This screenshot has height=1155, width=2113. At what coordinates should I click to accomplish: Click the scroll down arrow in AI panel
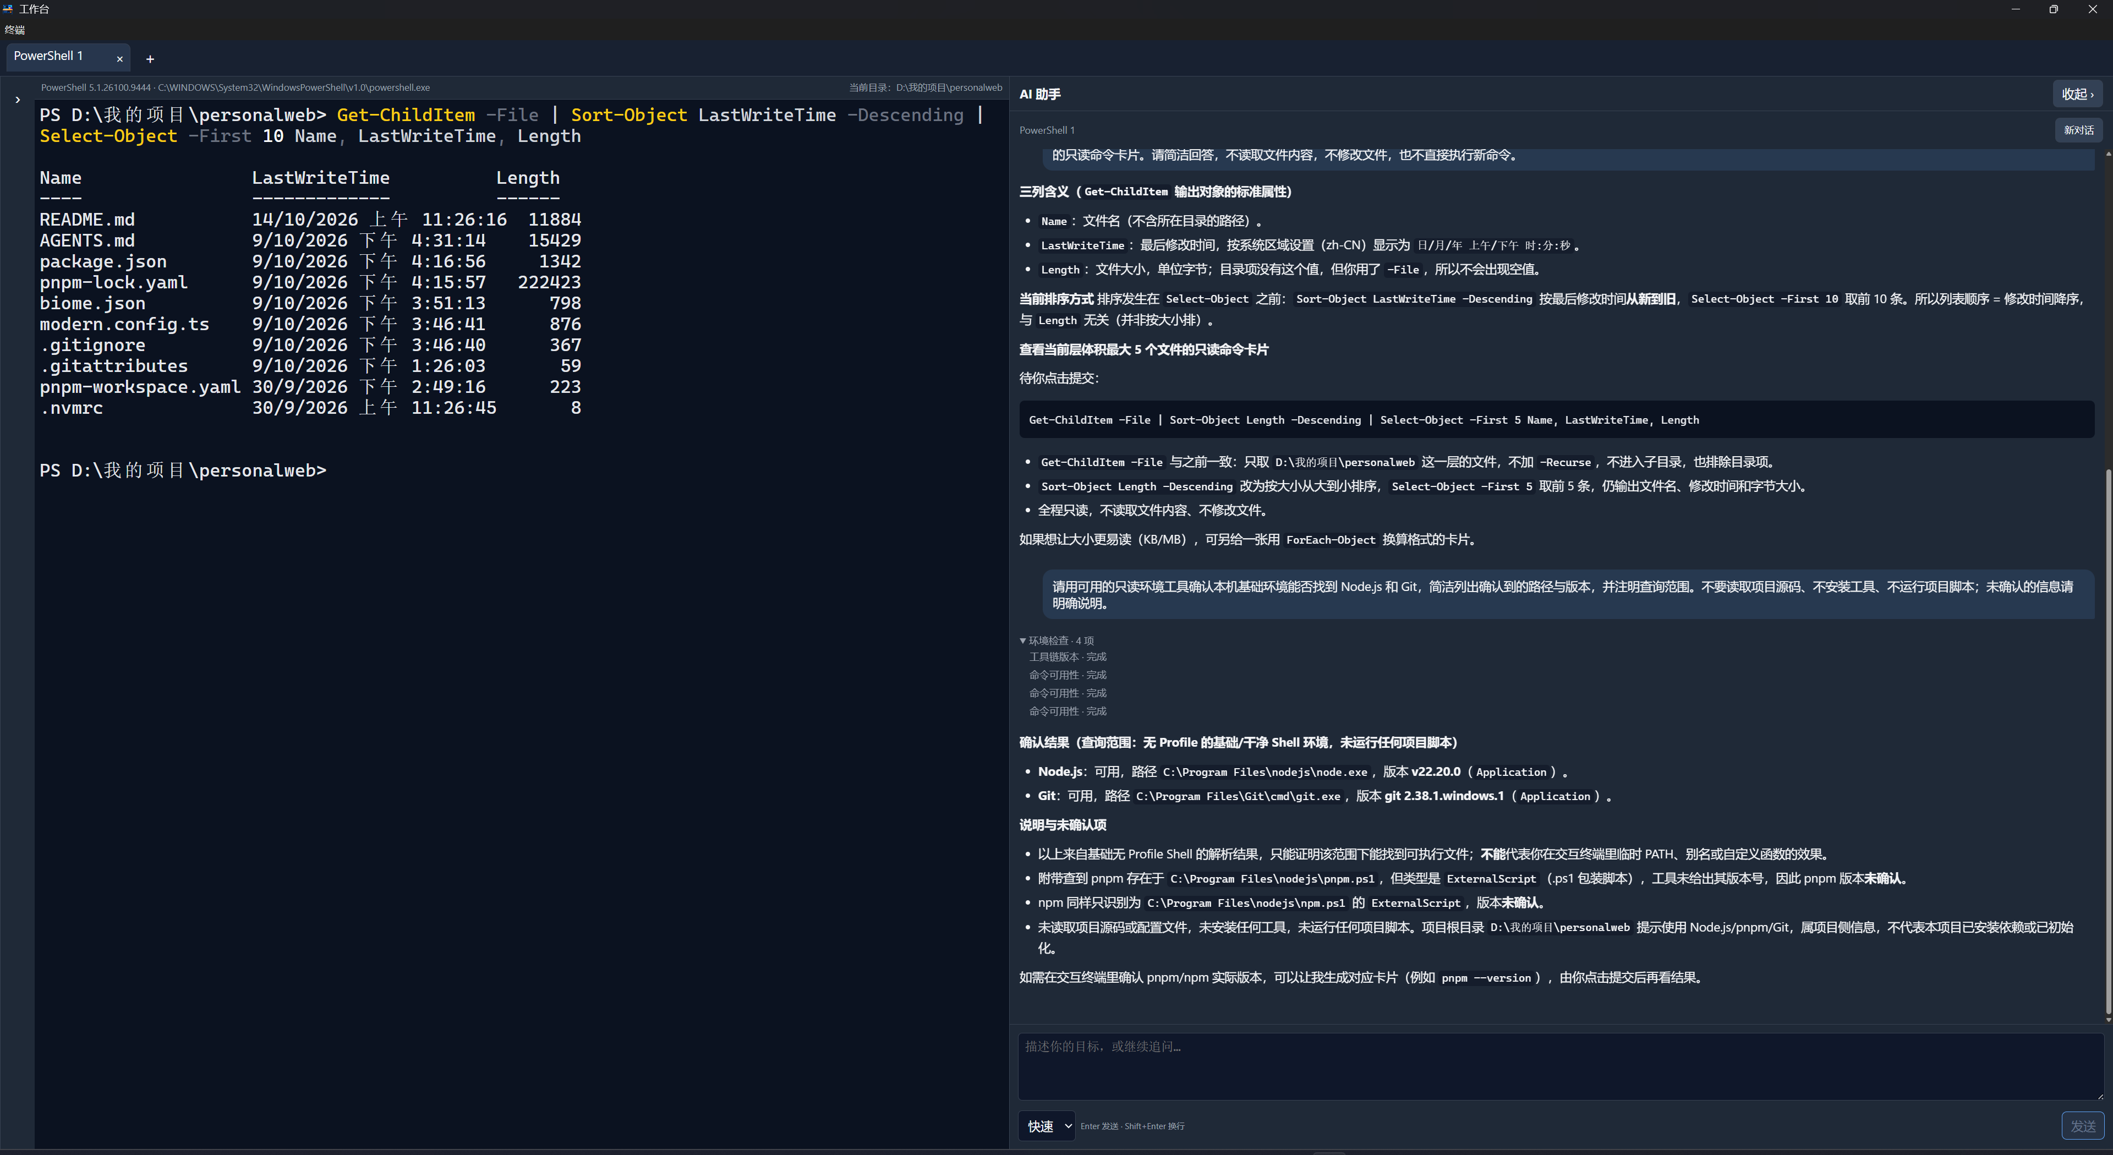pos(2108,1020)
